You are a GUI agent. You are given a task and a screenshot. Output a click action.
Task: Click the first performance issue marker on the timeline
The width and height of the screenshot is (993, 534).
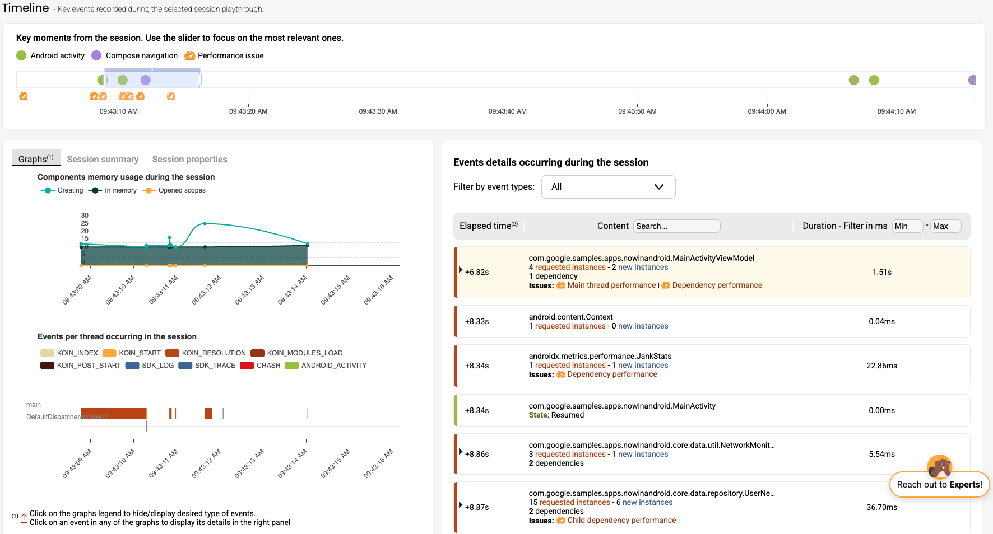pos(23,96)
